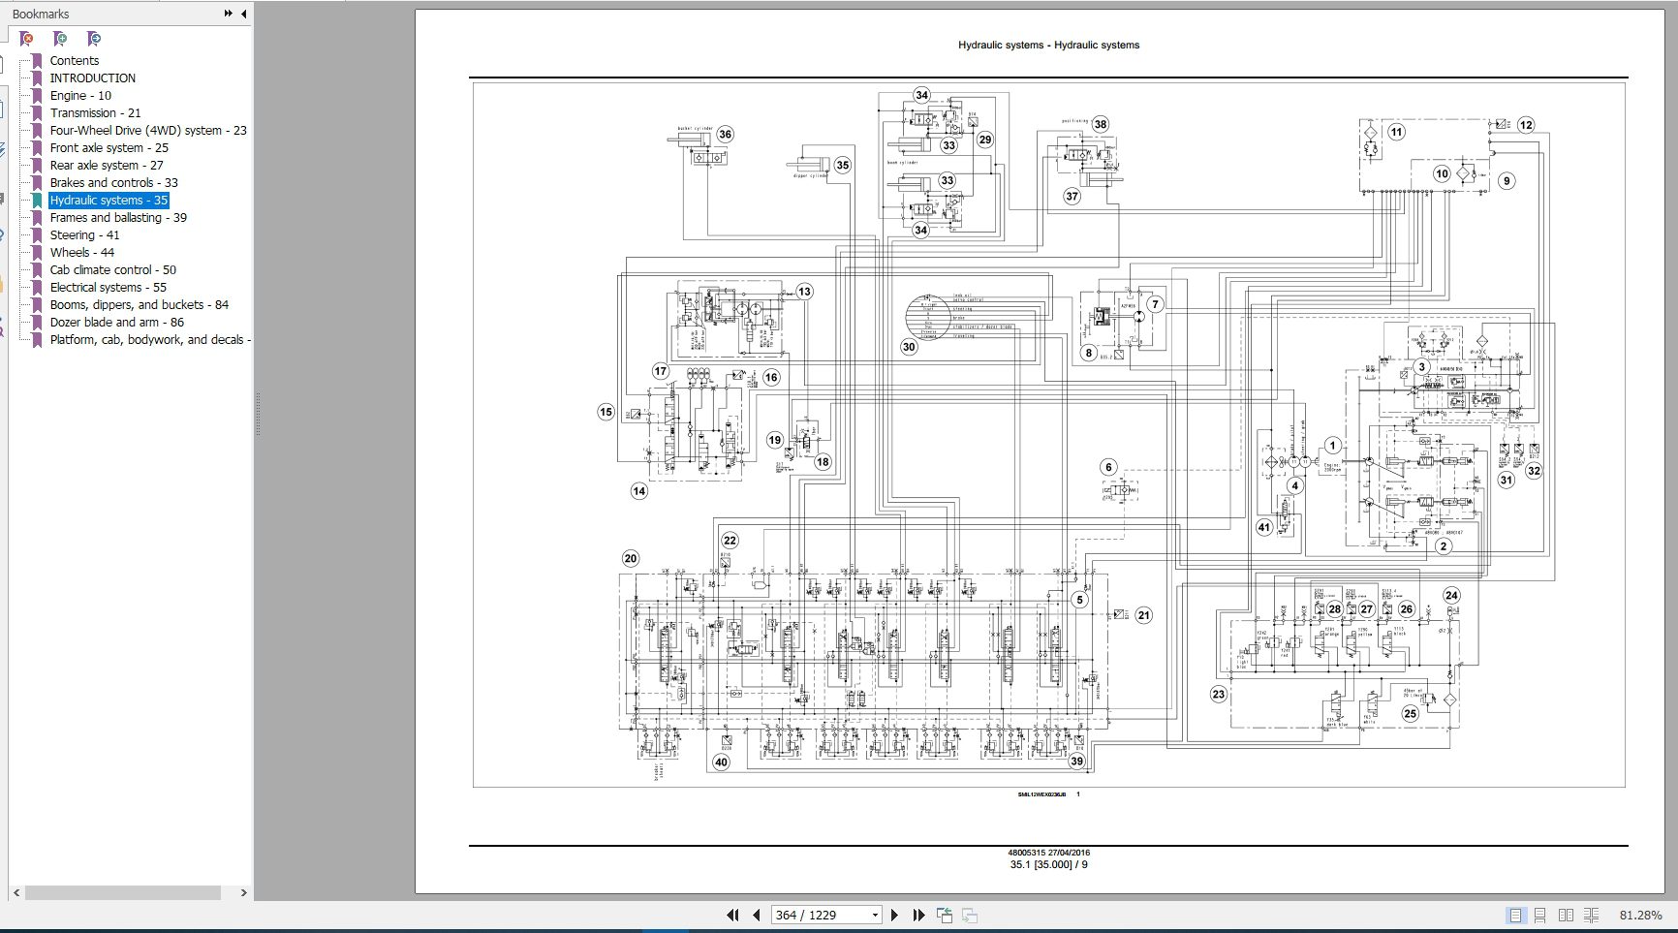Go to the previous page
The image size is (1678, 933).
(x=757, y=915)
